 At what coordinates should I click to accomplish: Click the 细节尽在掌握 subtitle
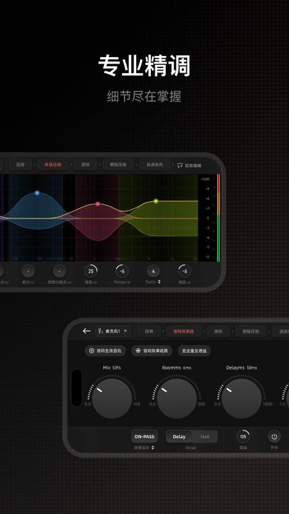pos(144,96)
